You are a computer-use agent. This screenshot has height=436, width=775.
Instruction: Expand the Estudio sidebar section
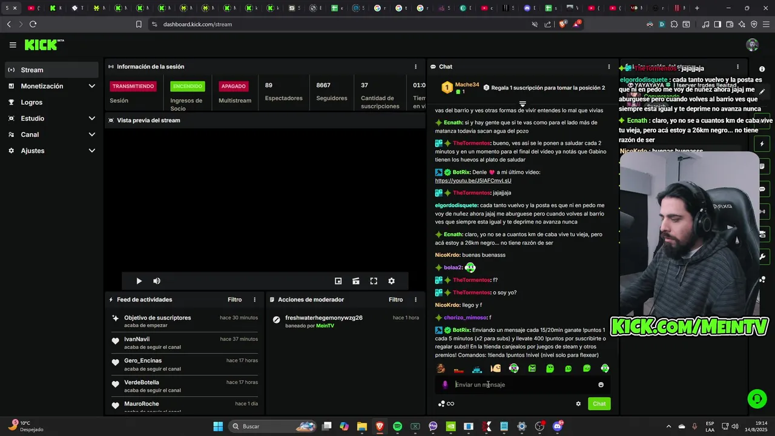(x=51, y=119)
